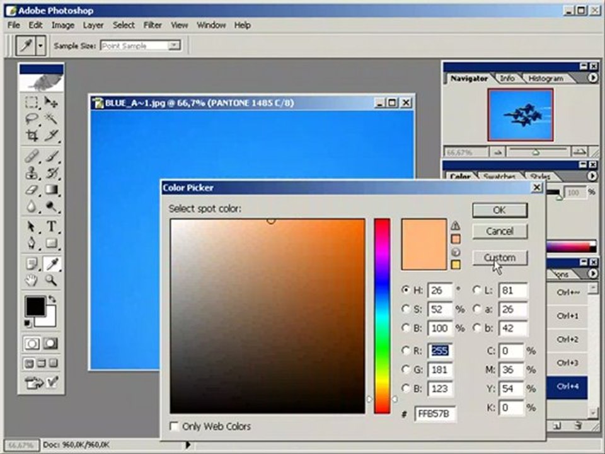Open the Actions panel flyout menu

click(592, 273)
